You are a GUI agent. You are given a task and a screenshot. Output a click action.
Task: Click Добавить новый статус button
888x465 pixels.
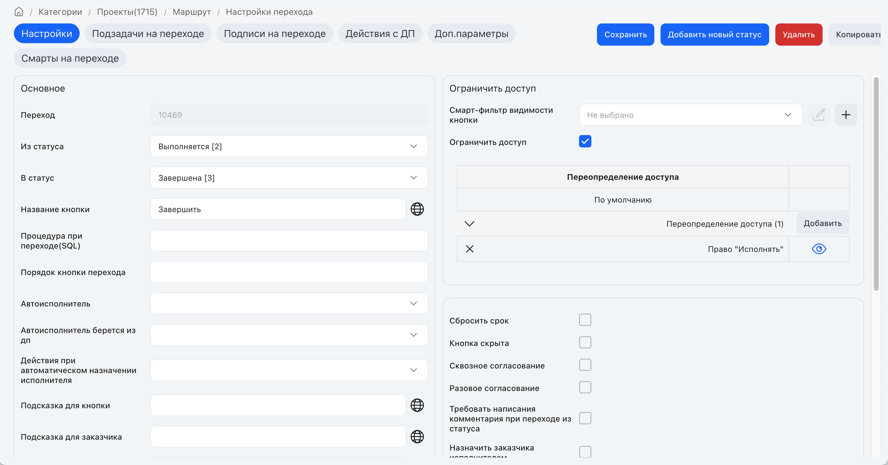pos(714,35)
